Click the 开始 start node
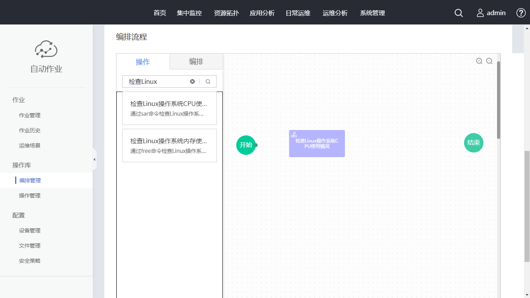 pos(246,145)
